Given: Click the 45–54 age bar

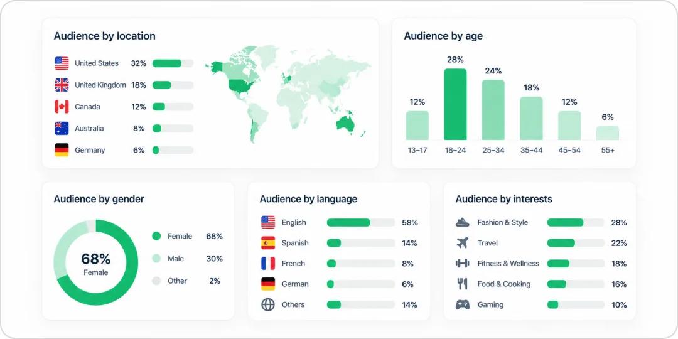Looking at the screenshot, I should tap(569, 126).
